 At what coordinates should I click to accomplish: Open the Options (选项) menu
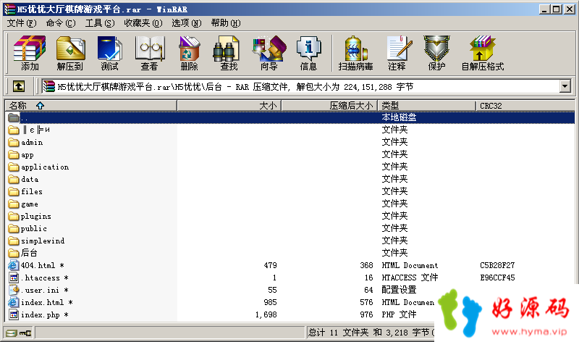(187, 23)
